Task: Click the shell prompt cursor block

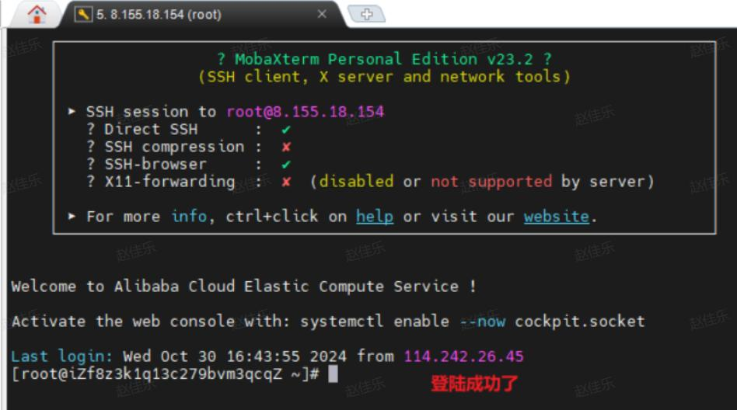Action: tap(333, 374)
